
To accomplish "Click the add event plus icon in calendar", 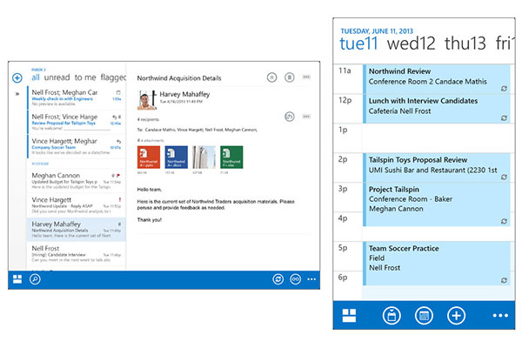I will [x=456, y=315].
